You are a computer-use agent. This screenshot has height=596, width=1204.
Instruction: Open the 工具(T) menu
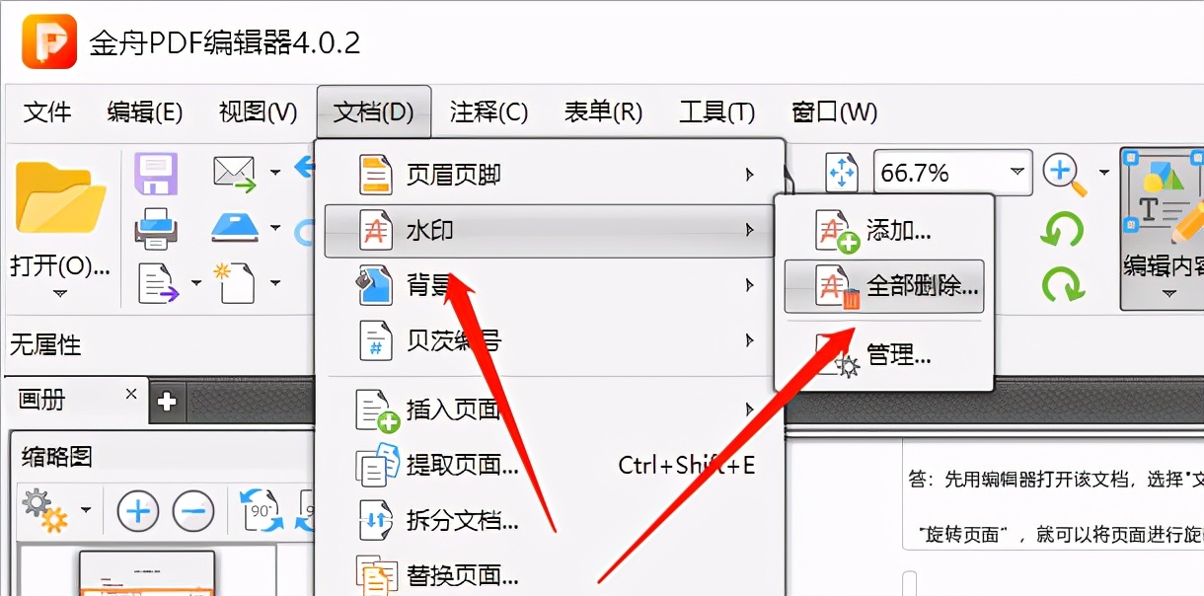point(716,112)
